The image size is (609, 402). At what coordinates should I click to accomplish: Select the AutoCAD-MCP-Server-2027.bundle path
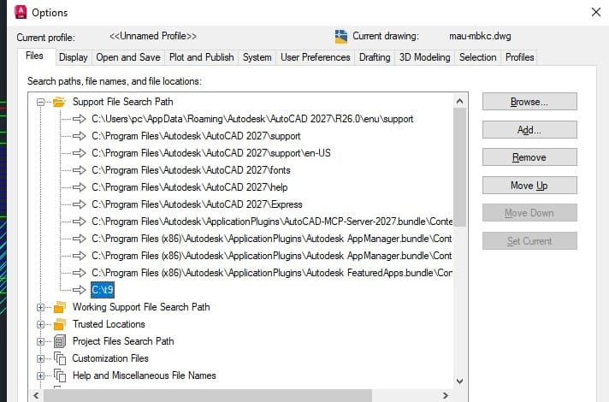pos(272,222)
